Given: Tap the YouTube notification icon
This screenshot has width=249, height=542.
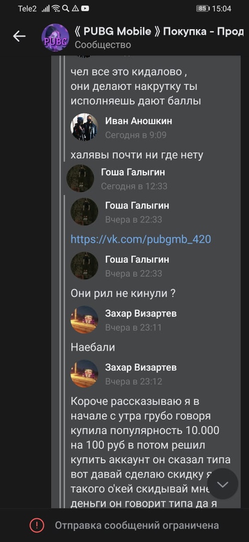Looking at the screenshot, I should point(85,9).
